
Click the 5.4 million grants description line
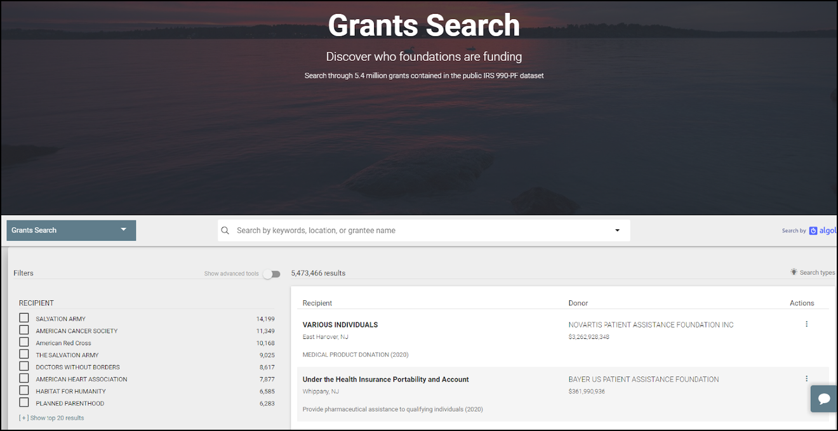424,76
